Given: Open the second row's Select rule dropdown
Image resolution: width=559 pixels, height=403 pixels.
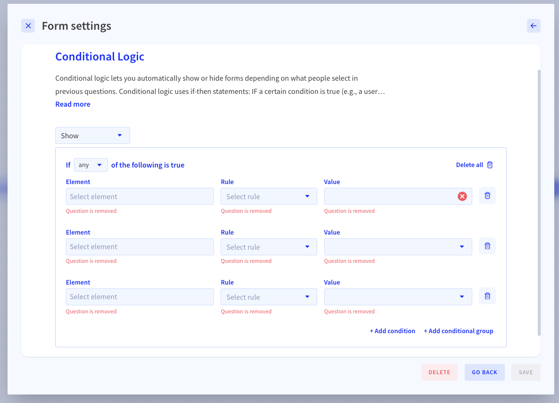Looking at the screenshot, I should [269, 247].
